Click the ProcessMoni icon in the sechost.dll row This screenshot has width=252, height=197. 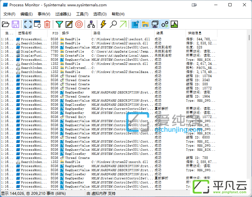(x=18, y=39)
